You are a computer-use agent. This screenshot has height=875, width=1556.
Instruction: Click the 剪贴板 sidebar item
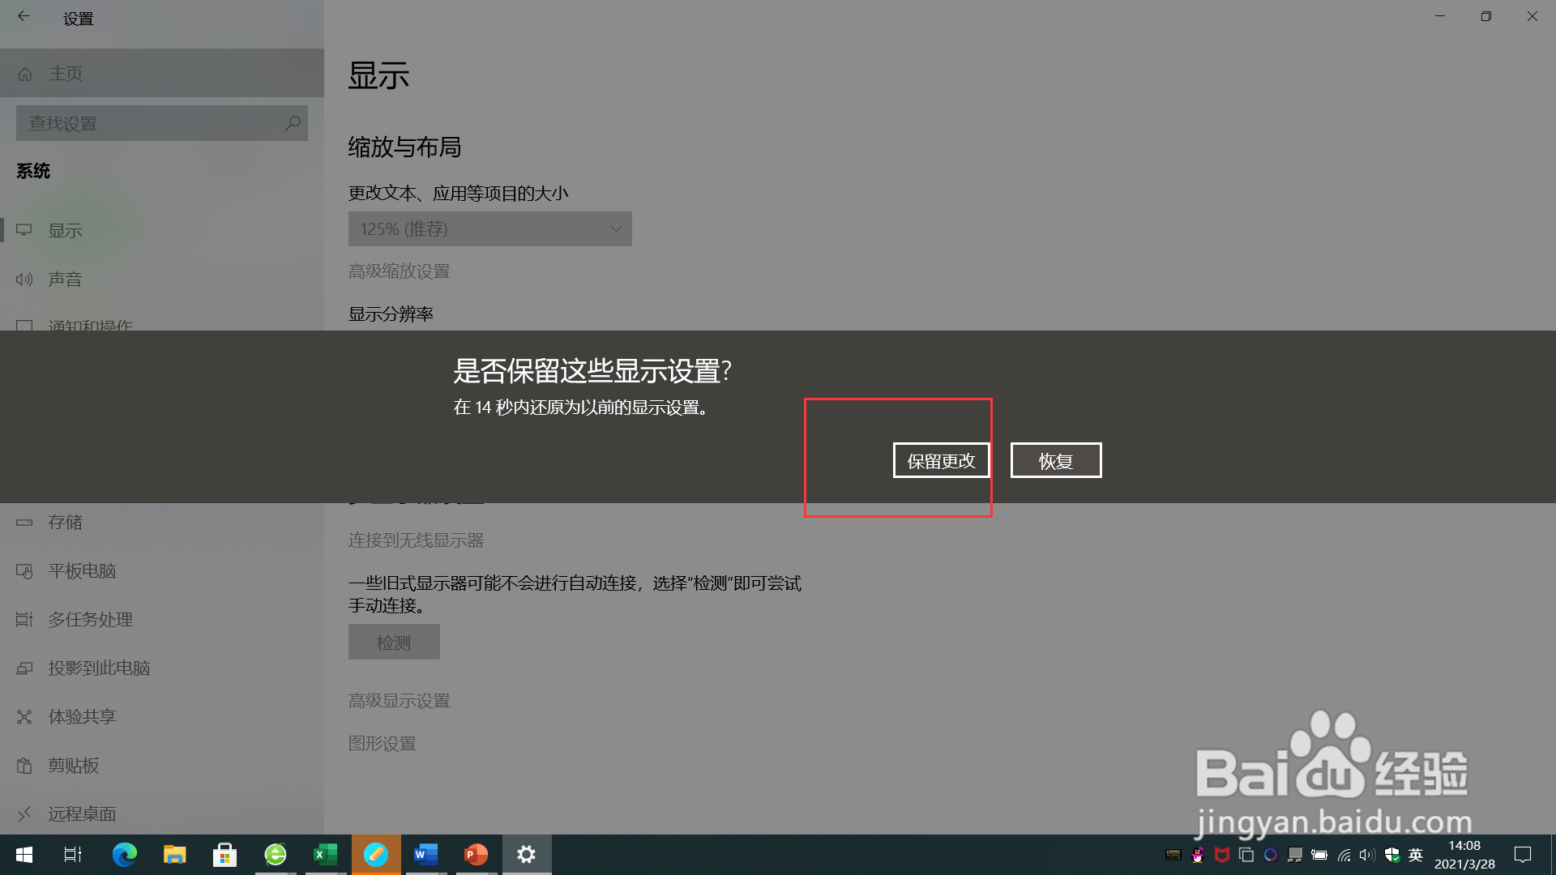(x=73, y=766)
